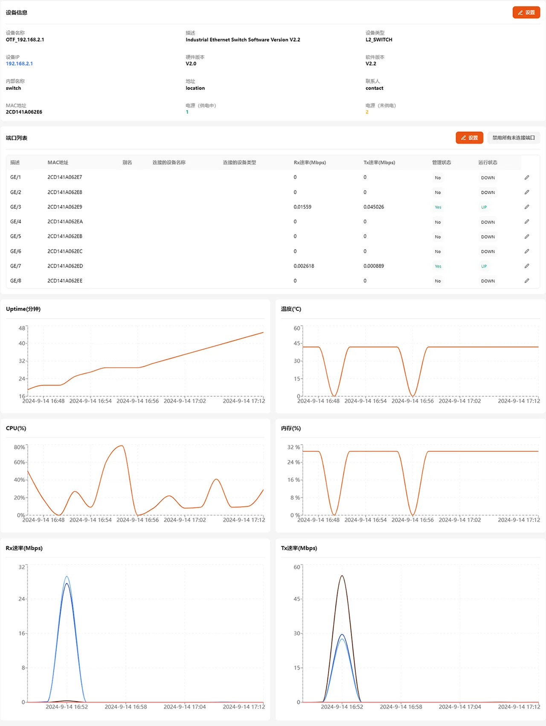The width and height of the screenshot is (546, 726).
Task: Click Tx rate value 0.045026
Action: pos(374,207)
